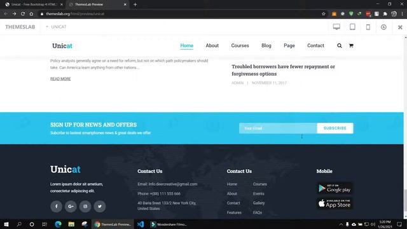Open the Instagram social icon in footer
407x229 pixels.
pyautogui.click(x=85, y=206)
